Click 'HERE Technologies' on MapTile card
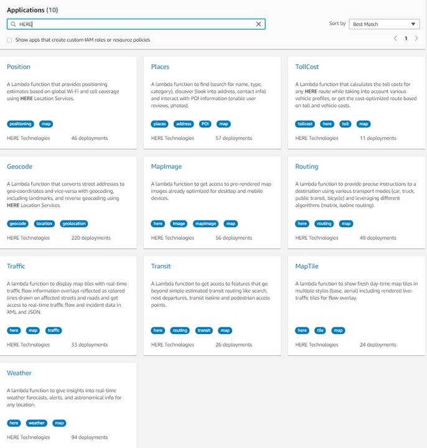The width and height of the screenshot is (427, 448). 317,345
